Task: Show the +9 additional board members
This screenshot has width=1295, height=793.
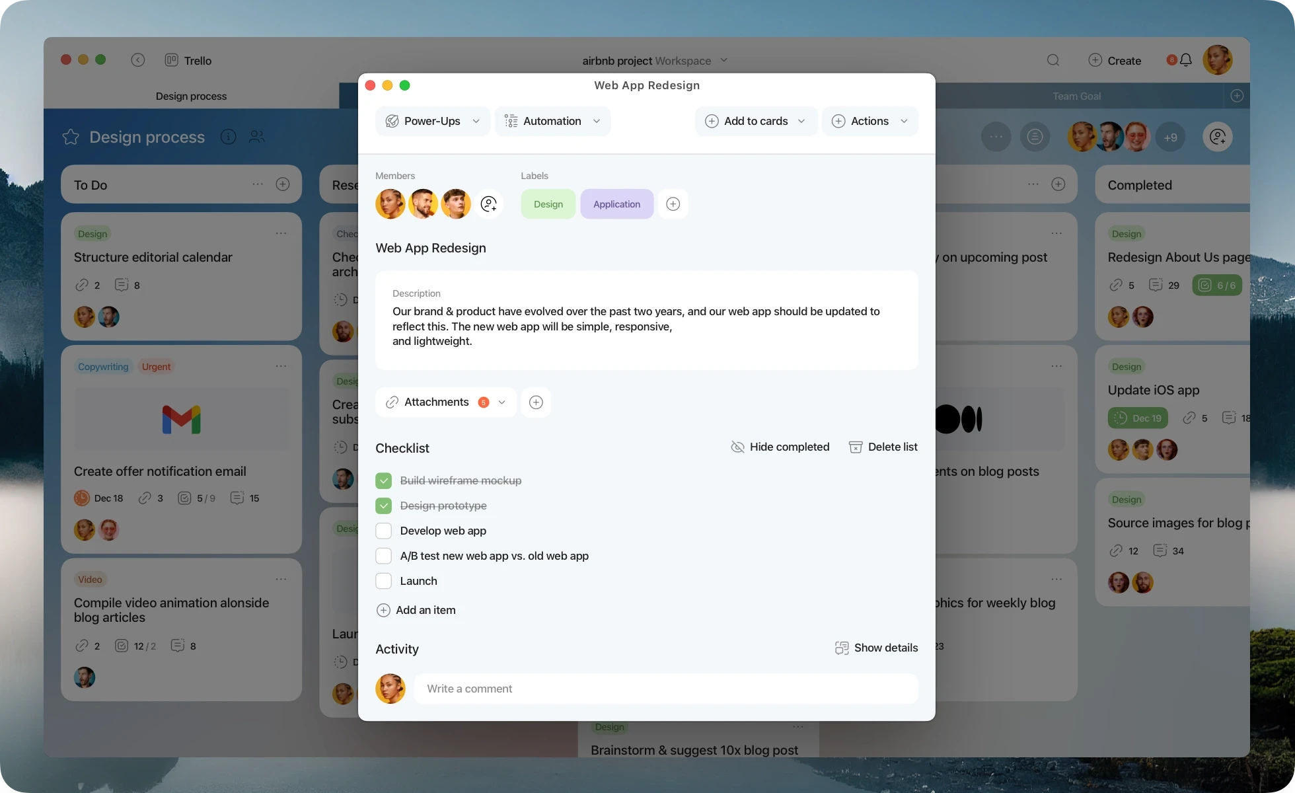Action: pos(1170,137)
